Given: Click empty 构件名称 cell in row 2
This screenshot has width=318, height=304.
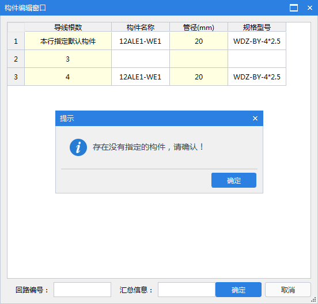Looking at the screenshot, I should tap(141, 59).
